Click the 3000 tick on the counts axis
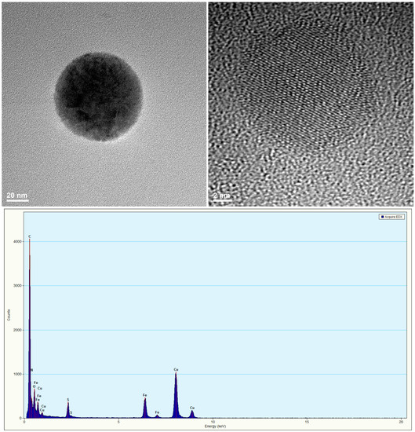 click(17, 286)
